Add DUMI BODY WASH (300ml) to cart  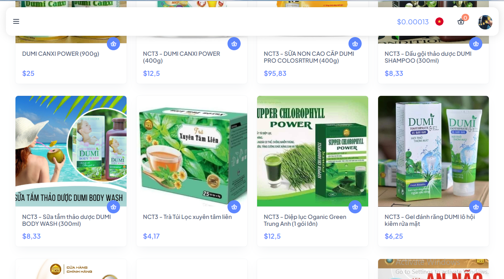[x=113, y=207]
